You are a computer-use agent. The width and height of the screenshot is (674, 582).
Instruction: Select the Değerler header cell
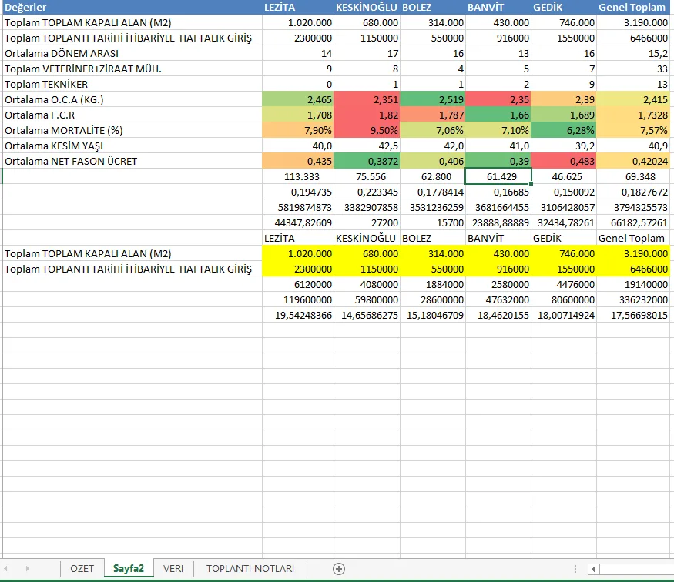(x=132, y=7)
